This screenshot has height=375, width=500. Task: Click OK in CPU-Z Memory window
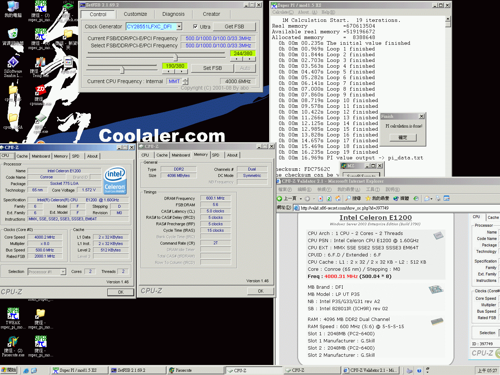tap(261, 291)
